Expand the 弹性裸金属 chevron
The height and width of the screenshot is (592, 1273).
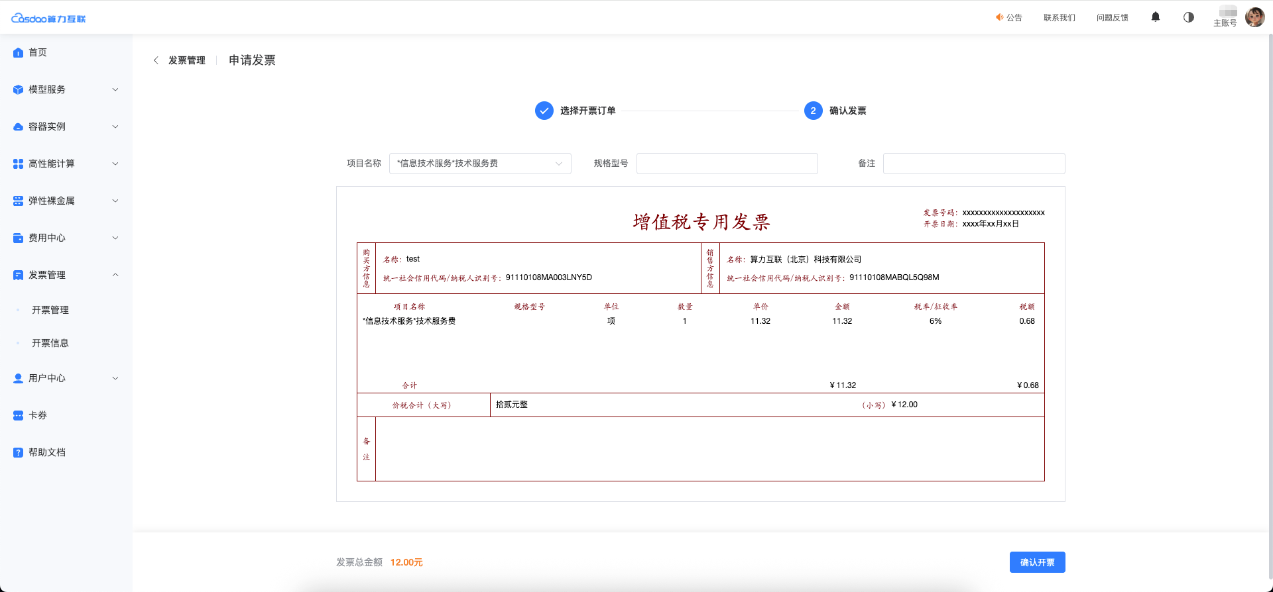115,201
